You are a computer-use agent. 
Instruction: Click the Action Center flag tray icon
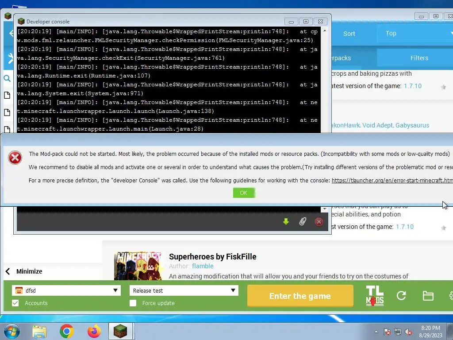tap(387, 332)
